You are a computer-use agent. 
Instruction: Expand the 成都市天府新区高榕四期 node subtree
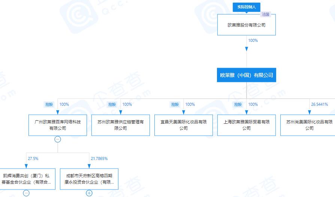tap(89, 193)
